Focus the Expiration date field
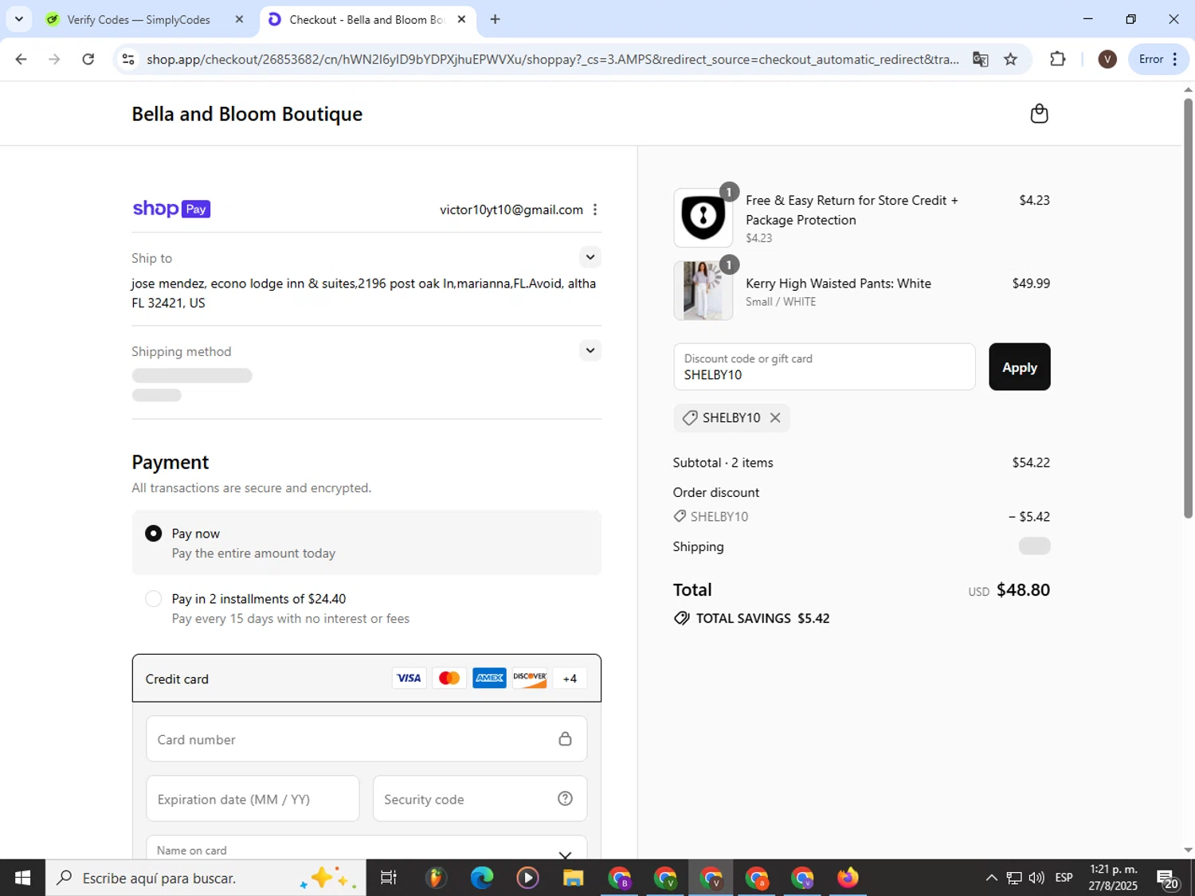 click(253, 799)
